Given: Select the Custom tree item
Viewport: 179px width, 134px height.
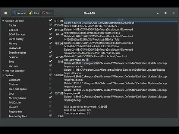Looking at the screenshot, I should [x=13, y=84].
